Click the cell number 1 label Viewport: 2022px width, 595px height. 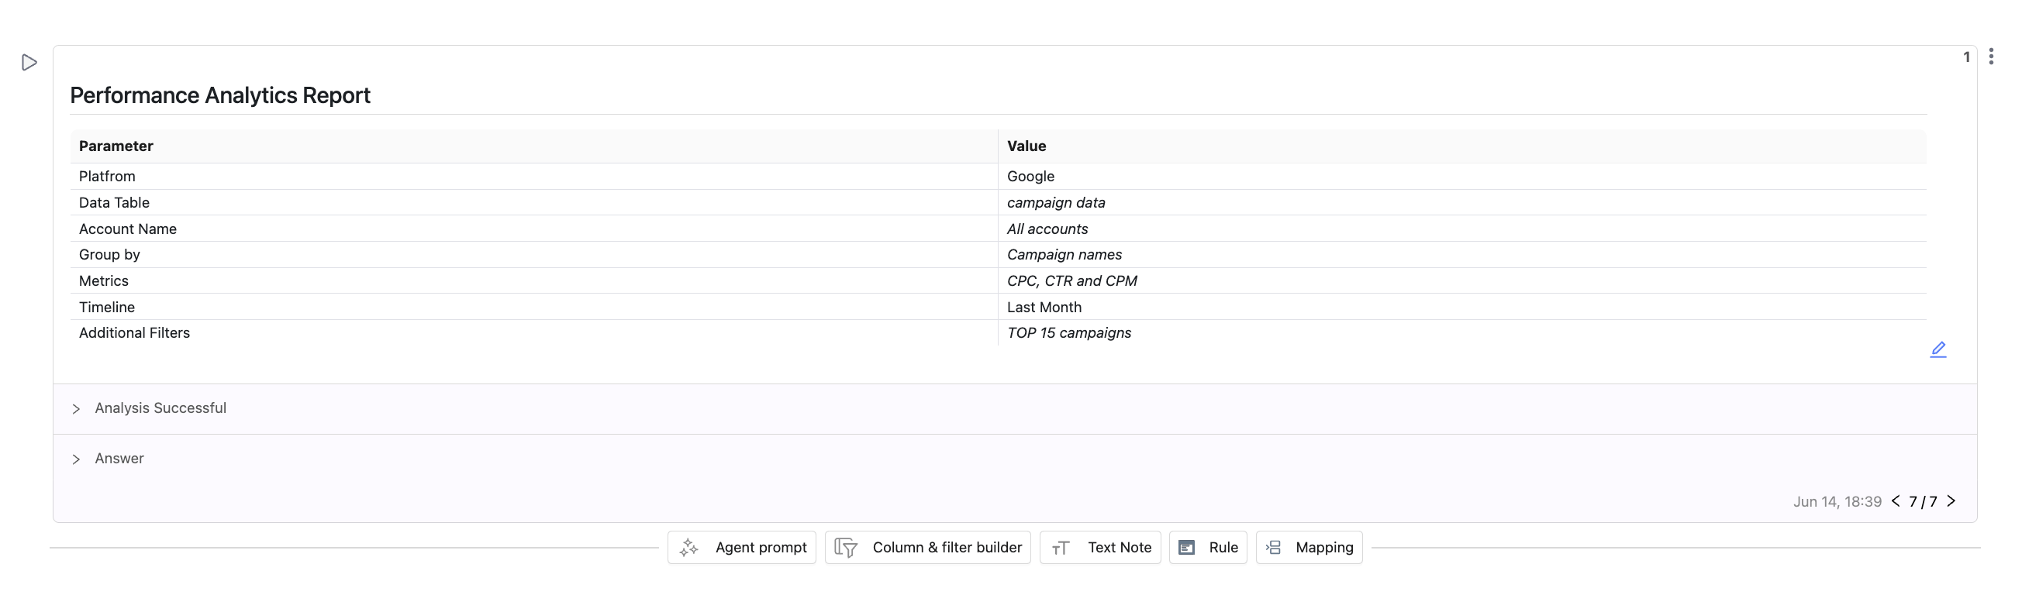[x=1966, y=57]
